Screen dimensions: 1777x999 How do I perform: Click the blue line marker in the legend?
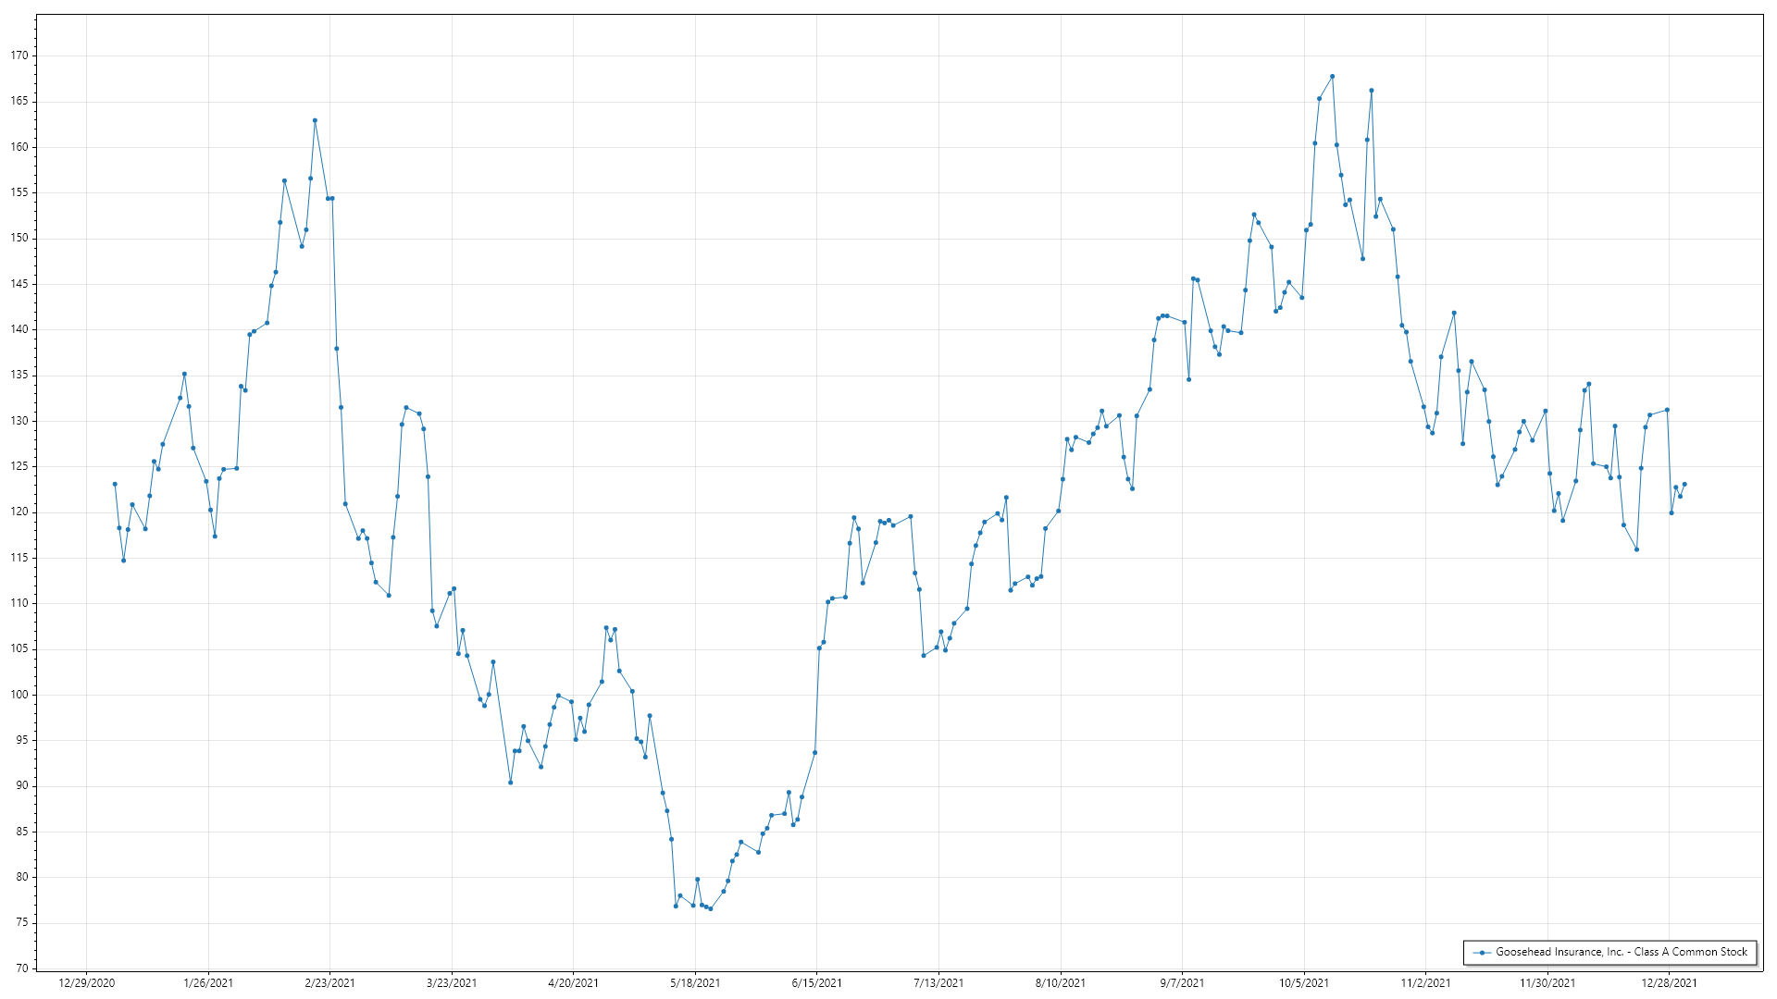click(1483, 952)
